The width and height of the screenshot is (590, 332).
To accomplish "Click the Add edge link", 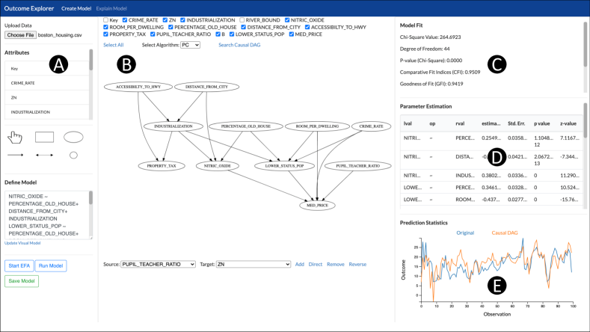I will click(x=300, y=264).
